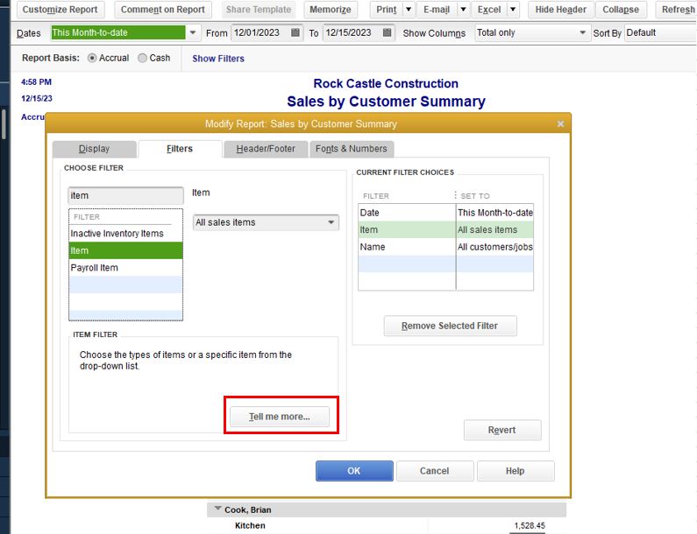Click Remove Selected Filter button
The image size is (697, 534).
[x=451, y=326]
